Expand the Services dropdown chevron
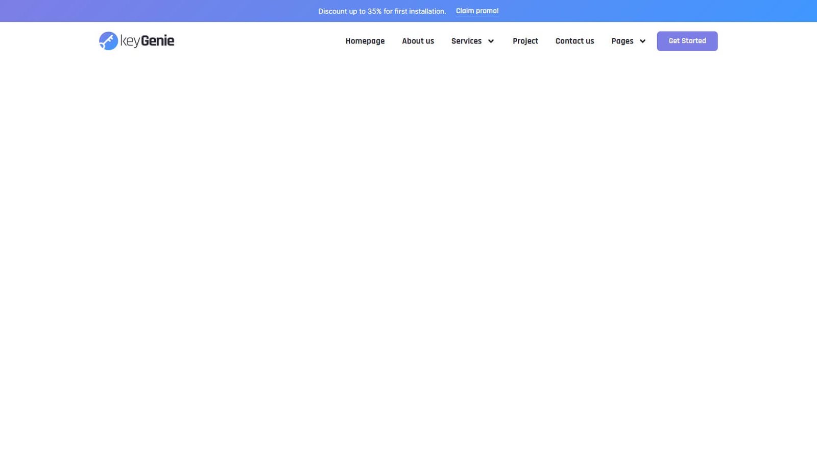Image resolution: width=817 pixels, height=469 pixels. (x=491, y=41)
